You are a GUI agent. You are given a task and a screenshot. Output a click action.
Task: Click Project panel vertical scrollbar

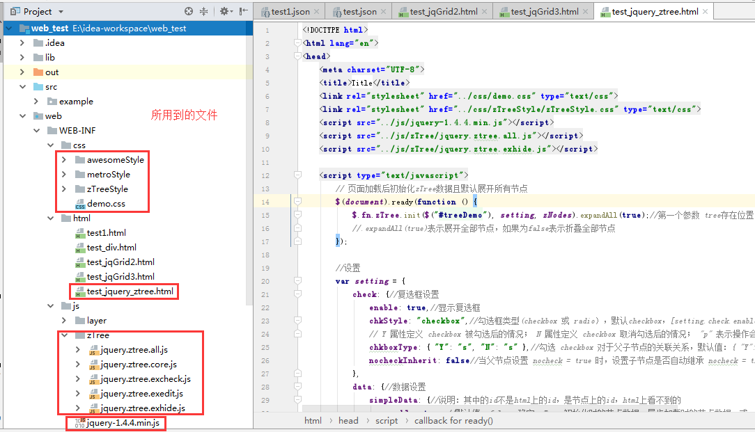click(x=249, y=163)
